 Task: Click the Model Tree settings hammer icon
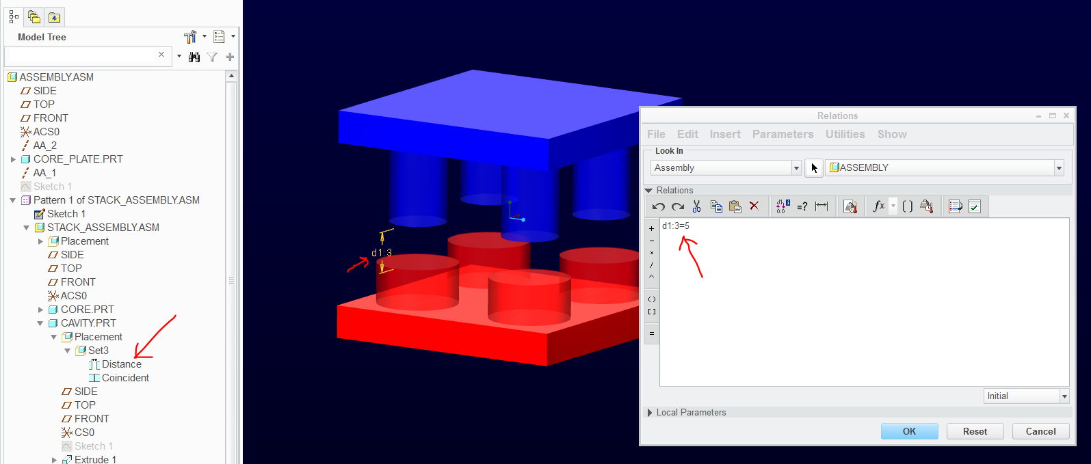pyautogui.click(x=190, y=36)
